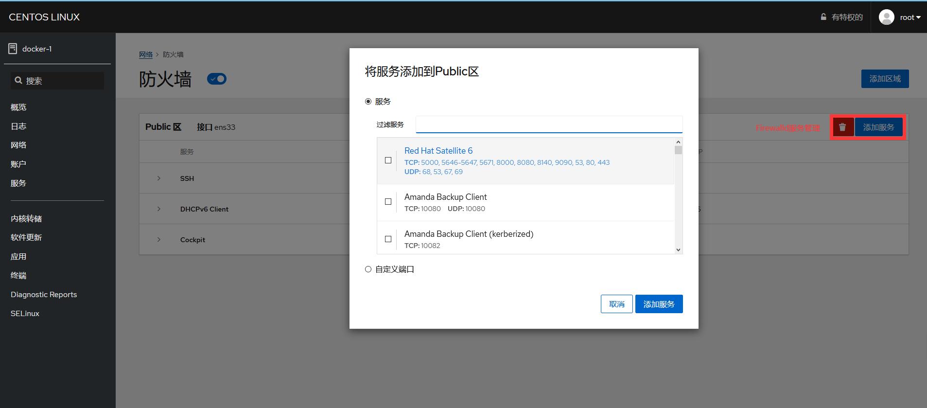Click the lock icon beside 有特权的
The image size is (927, 408).
pos(823,17)
